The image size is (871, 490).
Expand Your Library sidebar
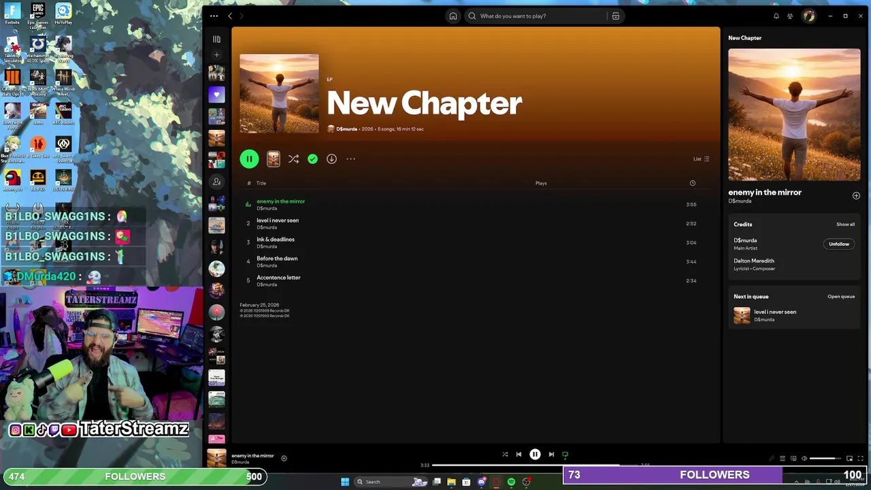[x=216, y=39]
